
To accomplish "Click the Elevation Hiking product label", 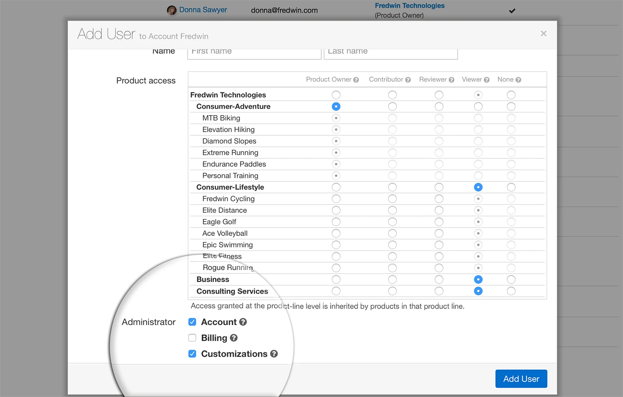I will pos(229,130).
